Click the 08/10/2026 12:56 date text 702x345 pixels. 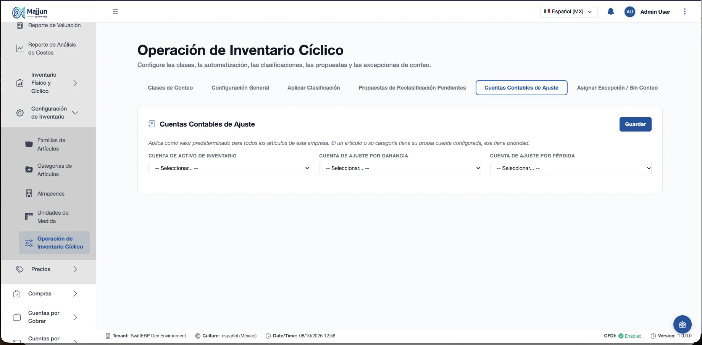pyautogui.click(x=317, y=336)
